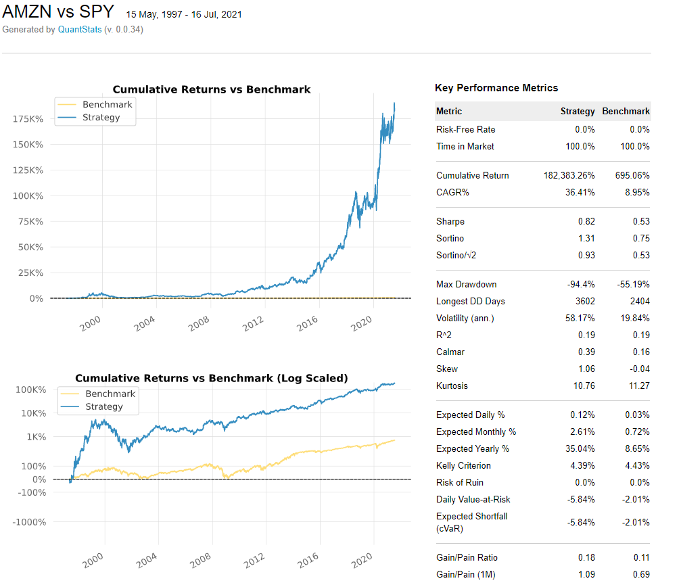The image size is (681, 585).
Task: Click the Cumulative Returns vs Benchmark chart title
Action: tap(212, 89)
